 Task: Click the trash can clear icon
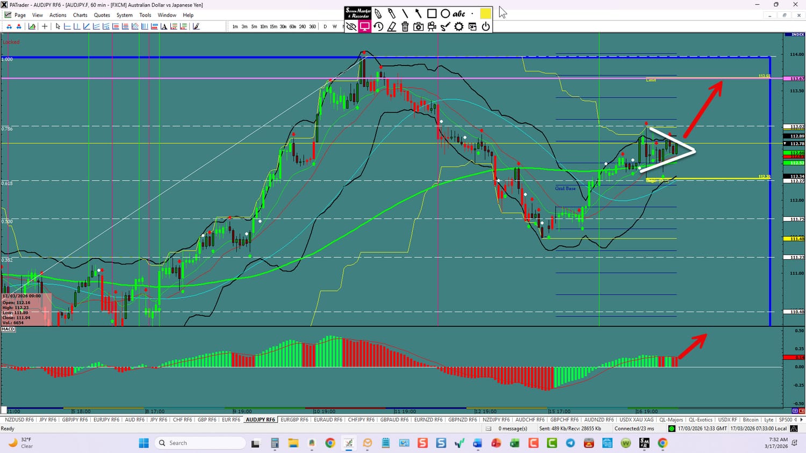pyautogui.click(x=405, y=26)
